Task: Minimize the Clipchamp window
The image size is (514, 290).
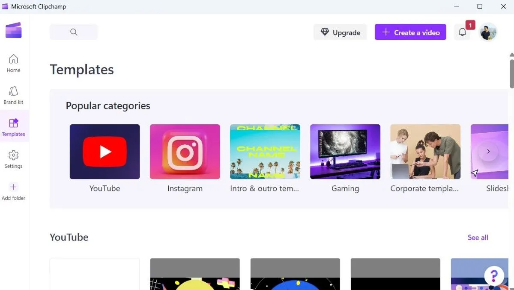Action: click(x=456, y=6)
